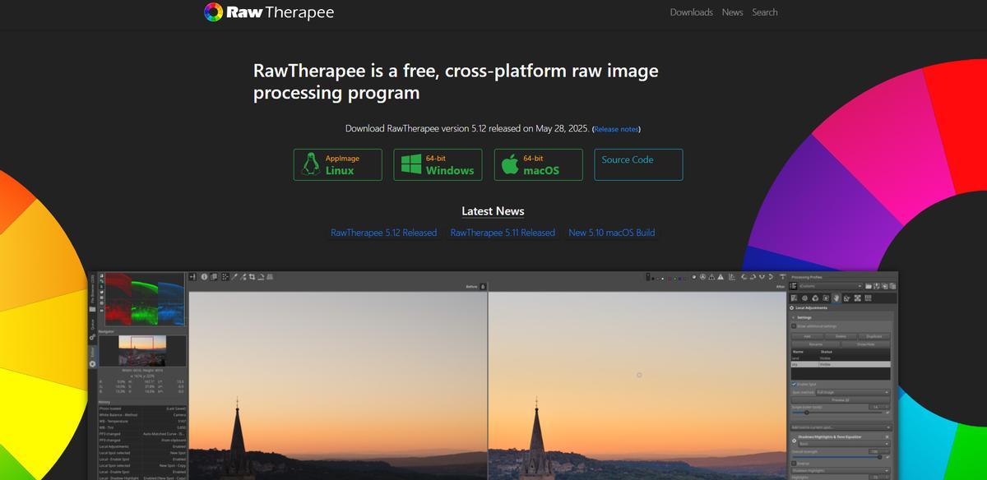This screenshot has width=987, height=480.
Task: Open the Downloads menu item
Action: click(x=691, y=12)
